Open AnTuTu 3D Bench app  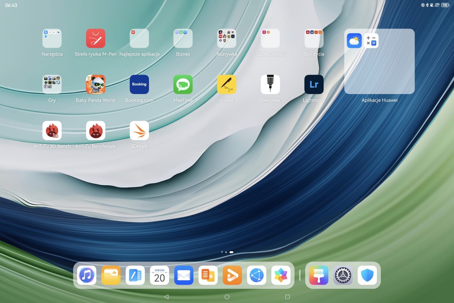pyautogui.click(x=52, y=131)
